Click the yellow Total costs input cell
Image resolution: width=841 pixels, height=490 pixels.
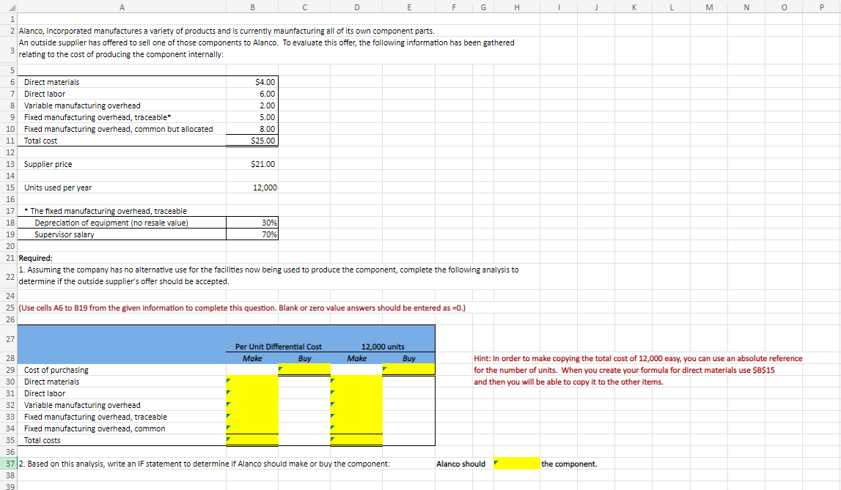252,440
